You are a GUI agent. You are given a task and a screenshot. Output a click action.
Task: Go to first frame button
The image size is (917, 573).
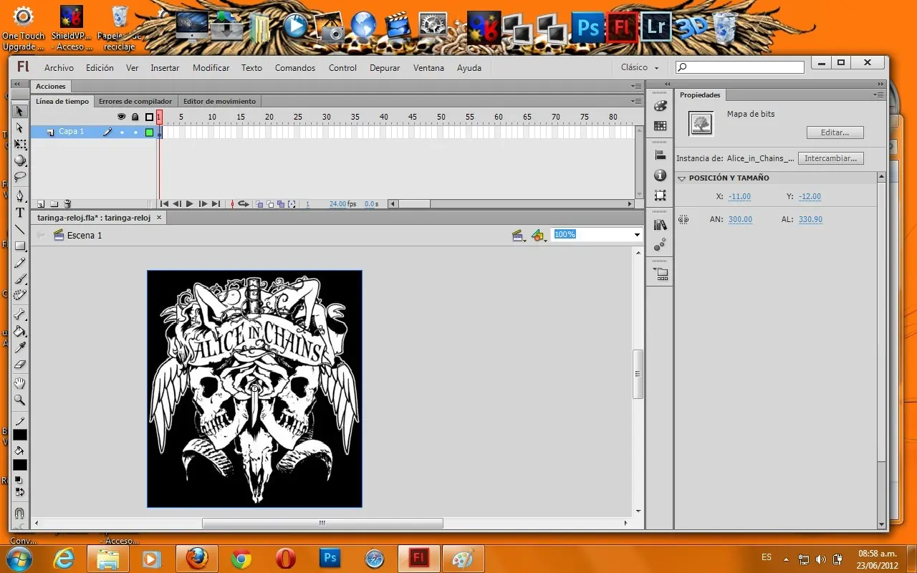point(164,204)
